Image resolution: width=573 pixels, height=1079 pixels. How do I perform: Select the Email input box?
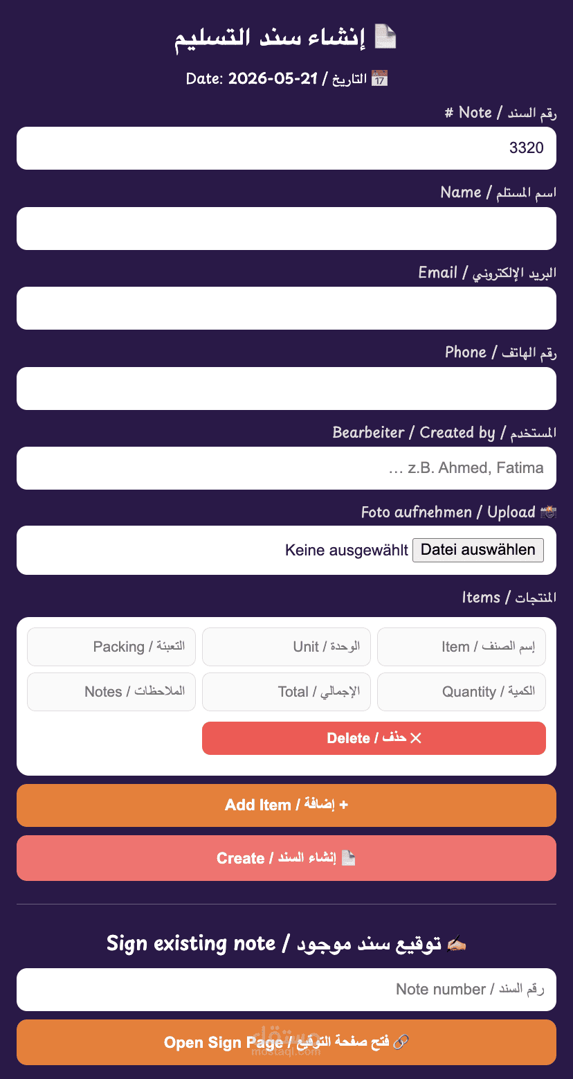[286, 308]
